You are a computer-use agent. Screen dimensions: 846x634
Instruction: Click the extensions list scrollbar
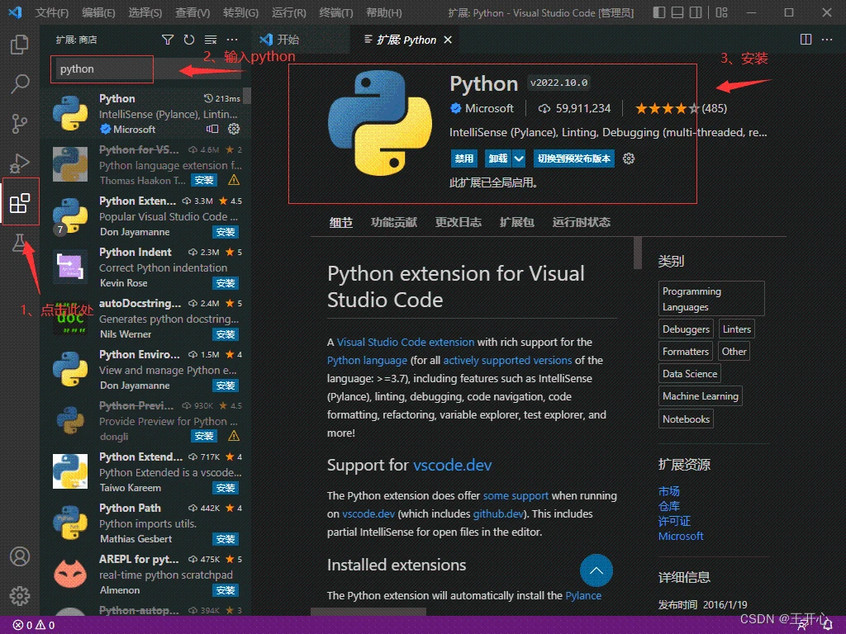(x=246, y=96)
